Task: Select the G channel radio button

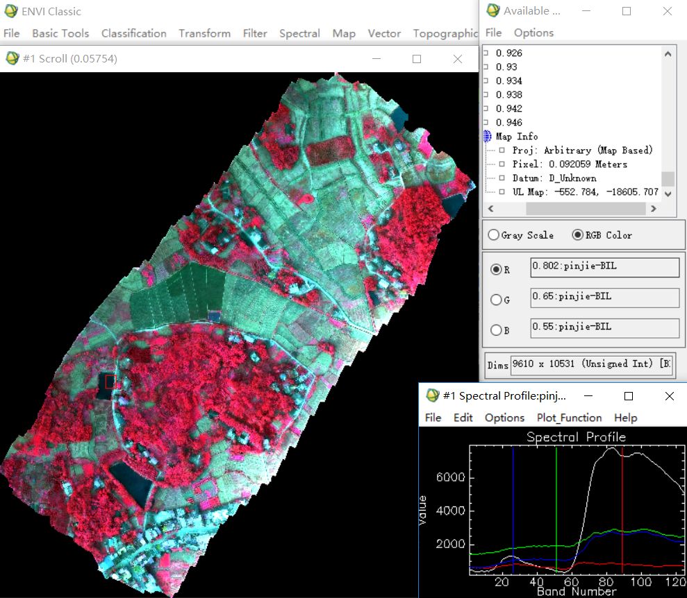Action: click(496, 300)
